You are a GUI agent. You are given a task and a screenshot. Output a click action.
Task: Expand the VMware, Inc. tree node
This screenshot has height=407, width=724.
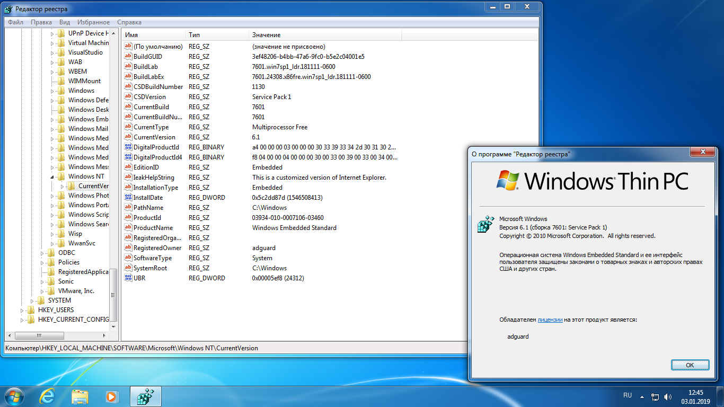point(42,291)
